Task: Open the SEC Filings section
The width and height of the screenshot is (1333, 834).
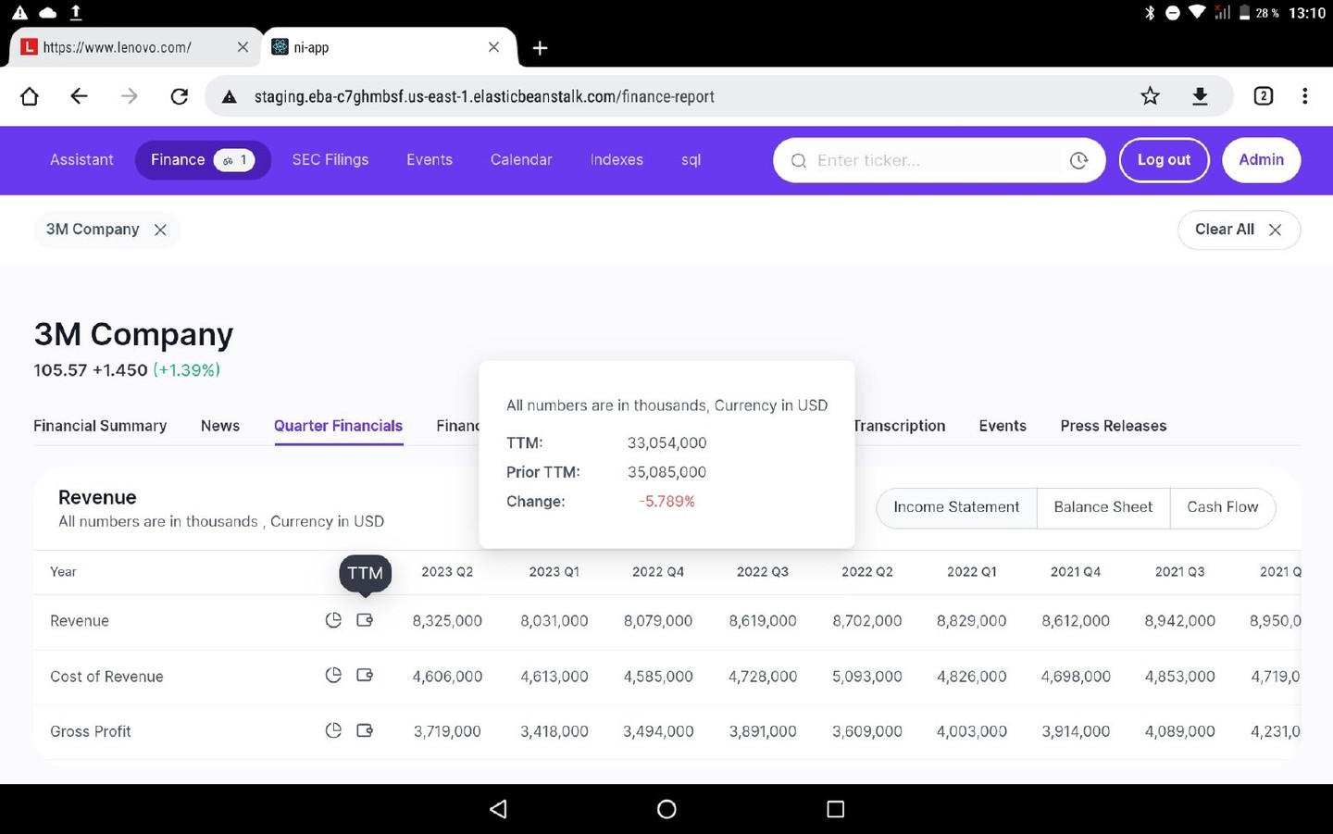Action: pos(330,160)
